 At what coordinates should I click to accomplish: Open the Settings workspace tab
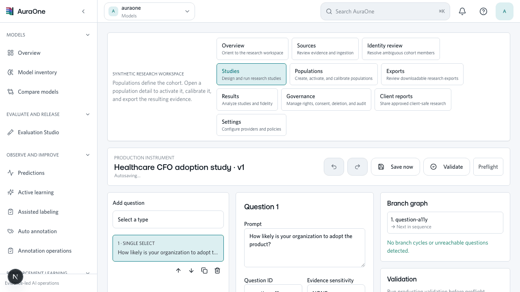(x=251, y=125)
